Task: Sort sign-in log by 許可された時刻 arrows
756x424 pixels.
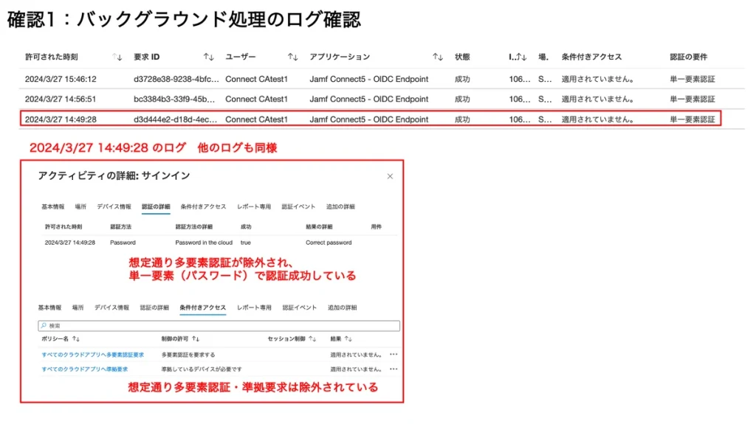Action: pos(117,57)
